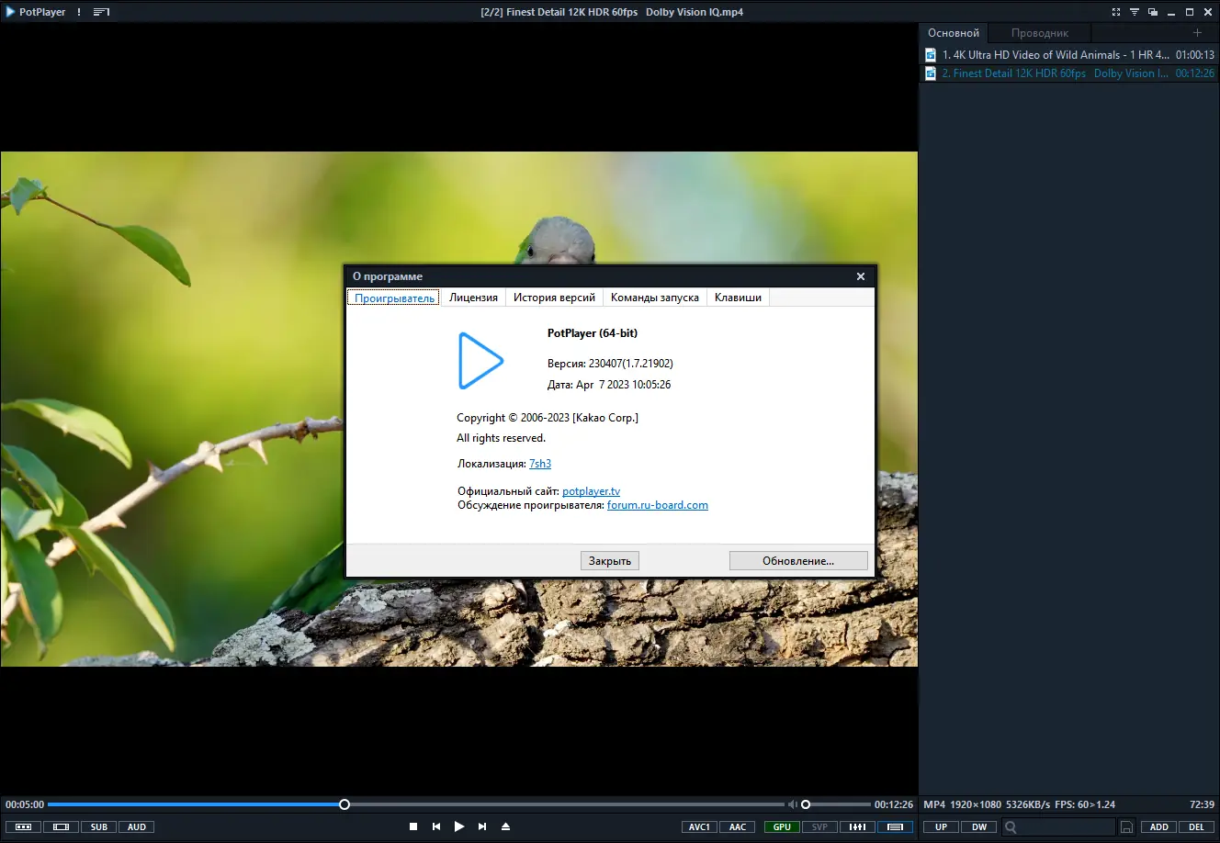Click the skin menu icon beside the exclamation mark
Image resolution: width=1220 pixels, height=843 pixels.
(101, 12)
